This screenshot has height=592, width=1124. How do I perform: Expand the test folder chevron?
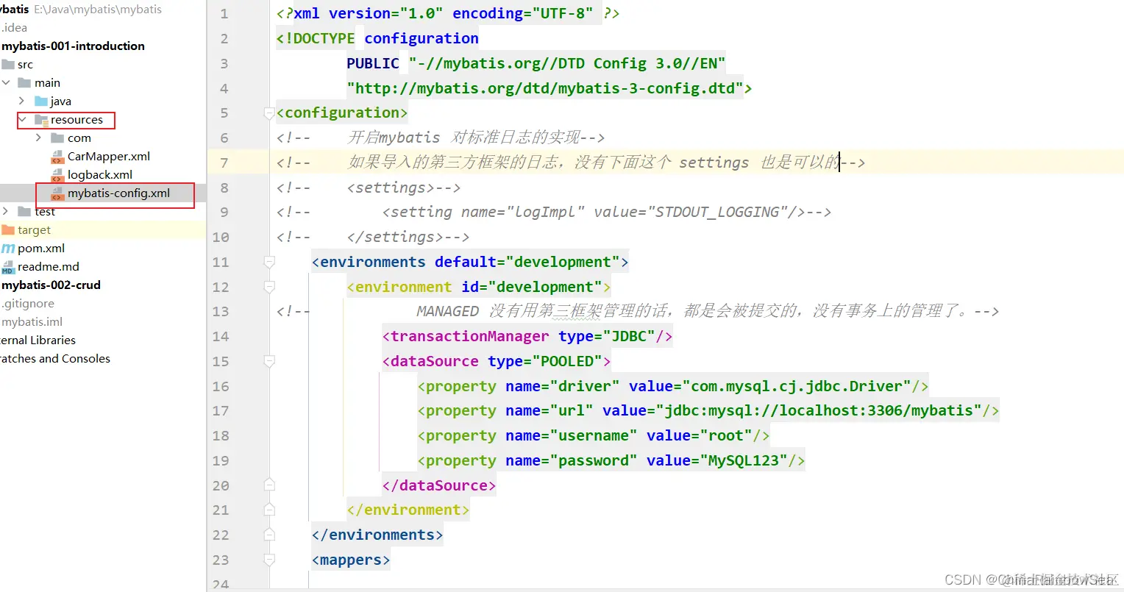point(6,212)
